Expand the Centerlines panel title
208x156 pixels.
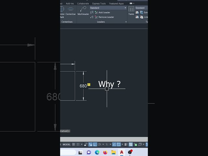click(67, 22)
